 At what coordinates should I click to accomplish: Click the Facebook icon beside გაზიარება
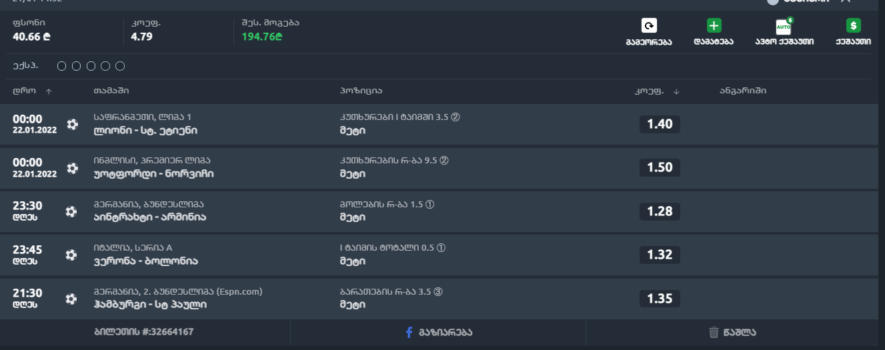pos(409,332)
